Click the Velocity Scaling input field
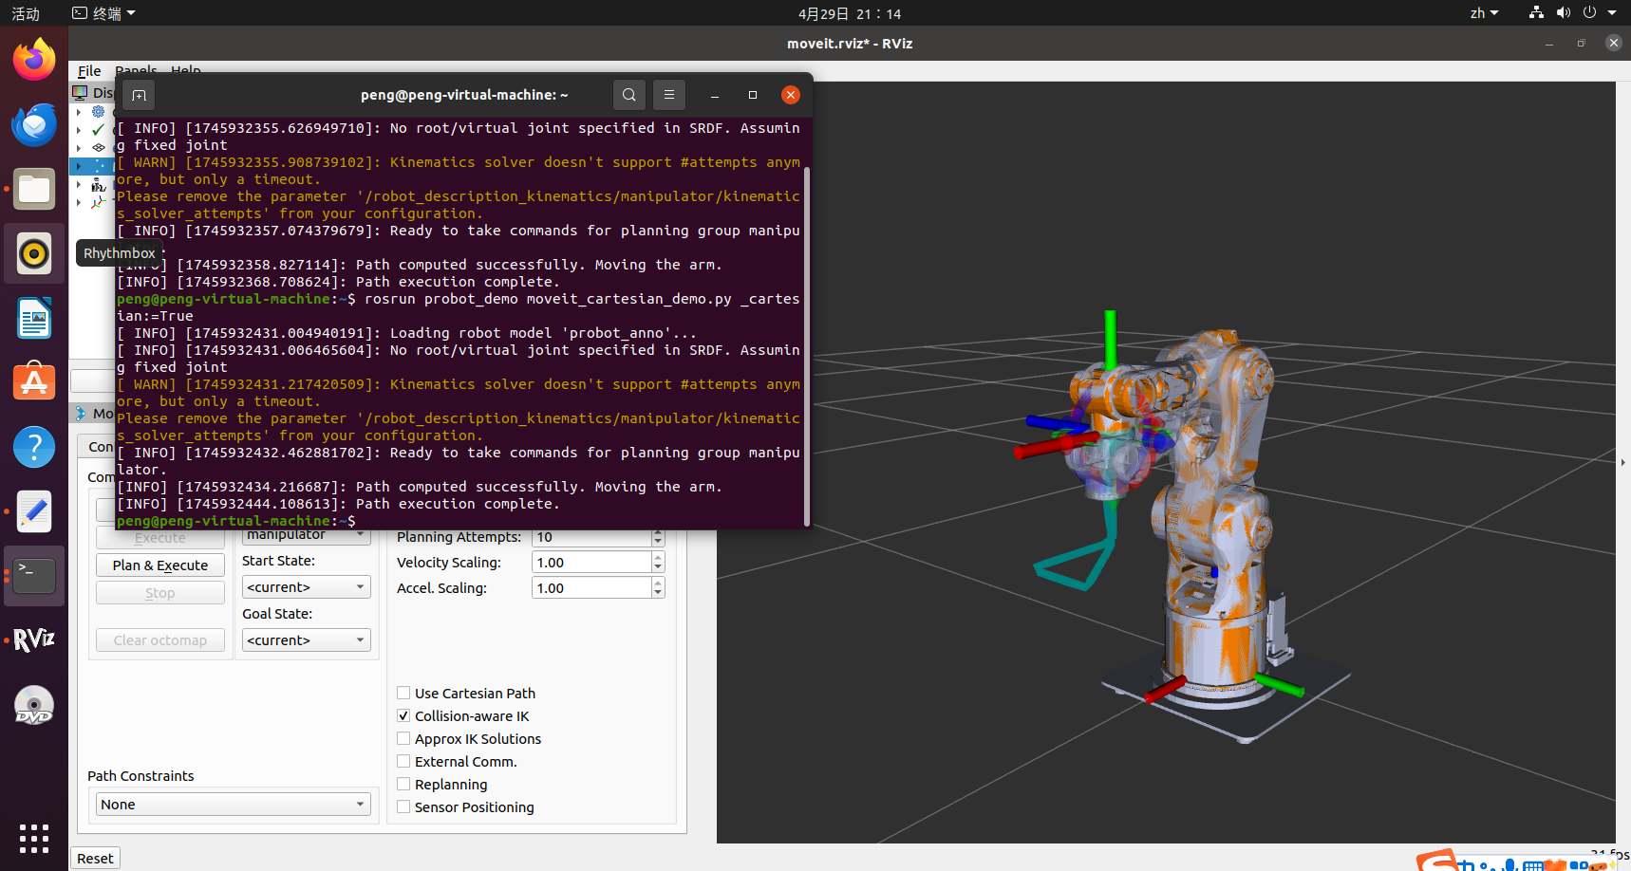The image size is (1631, 871). [591, 563]
